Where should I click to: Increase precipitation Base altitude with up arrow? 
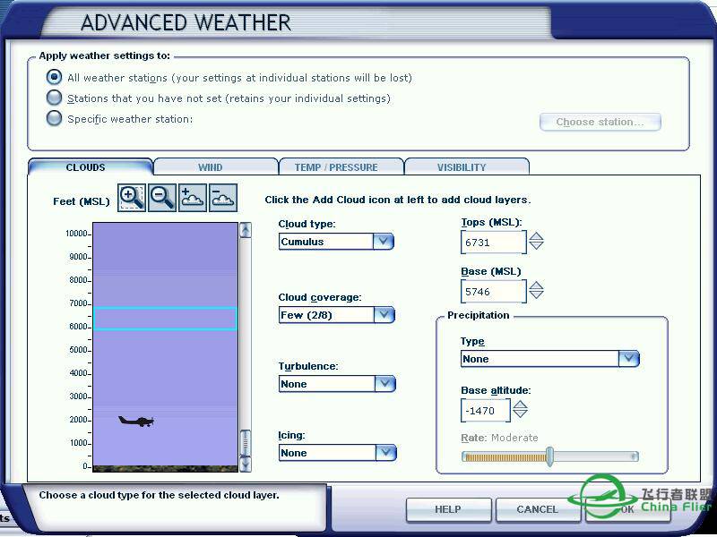(x=520, y=404)
